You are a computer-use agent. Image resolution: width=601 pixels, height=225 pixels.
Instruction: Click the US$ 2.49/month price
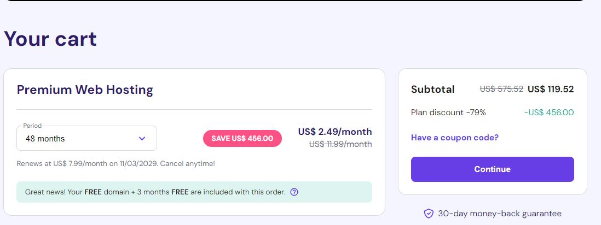click(x=335, y=132)
